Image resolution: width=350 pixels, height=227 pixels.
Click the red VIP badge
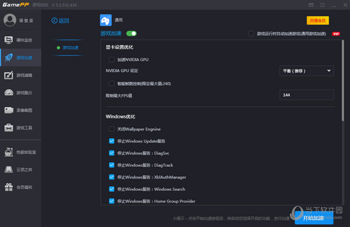(336, 34)
